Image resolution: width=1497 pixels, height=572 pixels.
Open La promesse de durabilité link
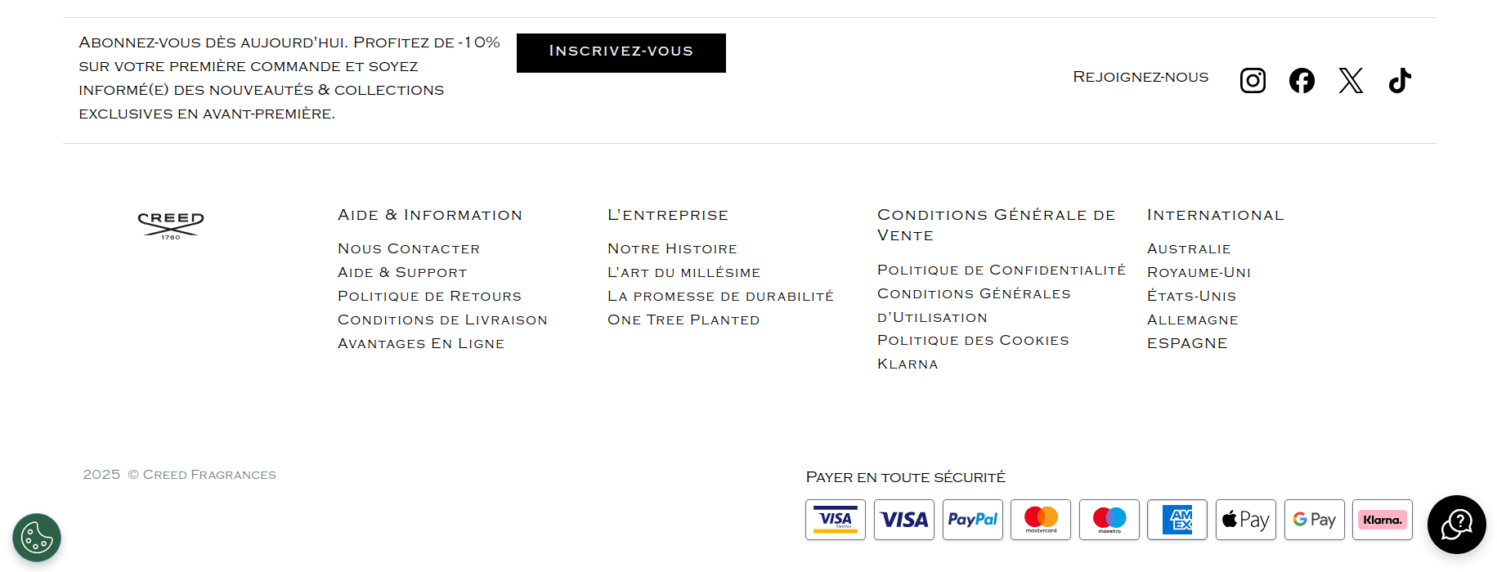coord(720,296)
